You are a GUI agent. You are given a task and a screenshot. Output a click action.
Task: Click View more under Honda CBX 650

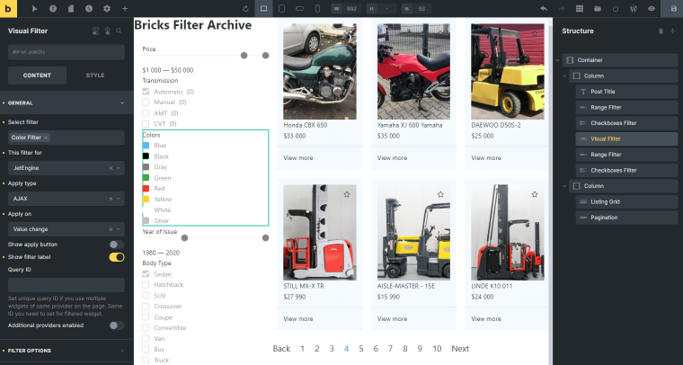click(298, 157)
